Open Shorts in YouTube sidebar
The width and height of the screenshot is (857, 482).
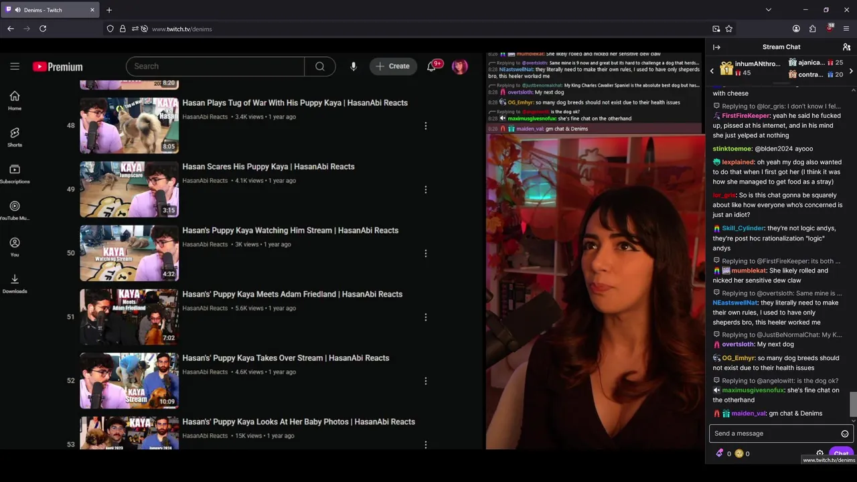tap(15, 137)
